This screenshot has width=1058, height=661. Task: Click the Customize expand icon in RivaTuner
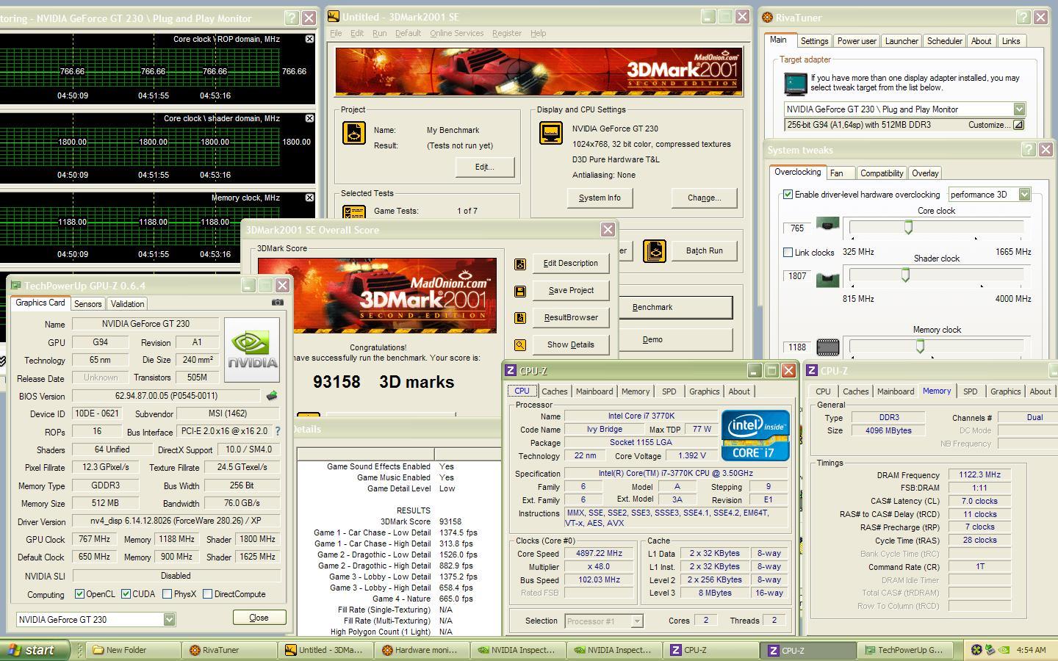coord(1018,125)
